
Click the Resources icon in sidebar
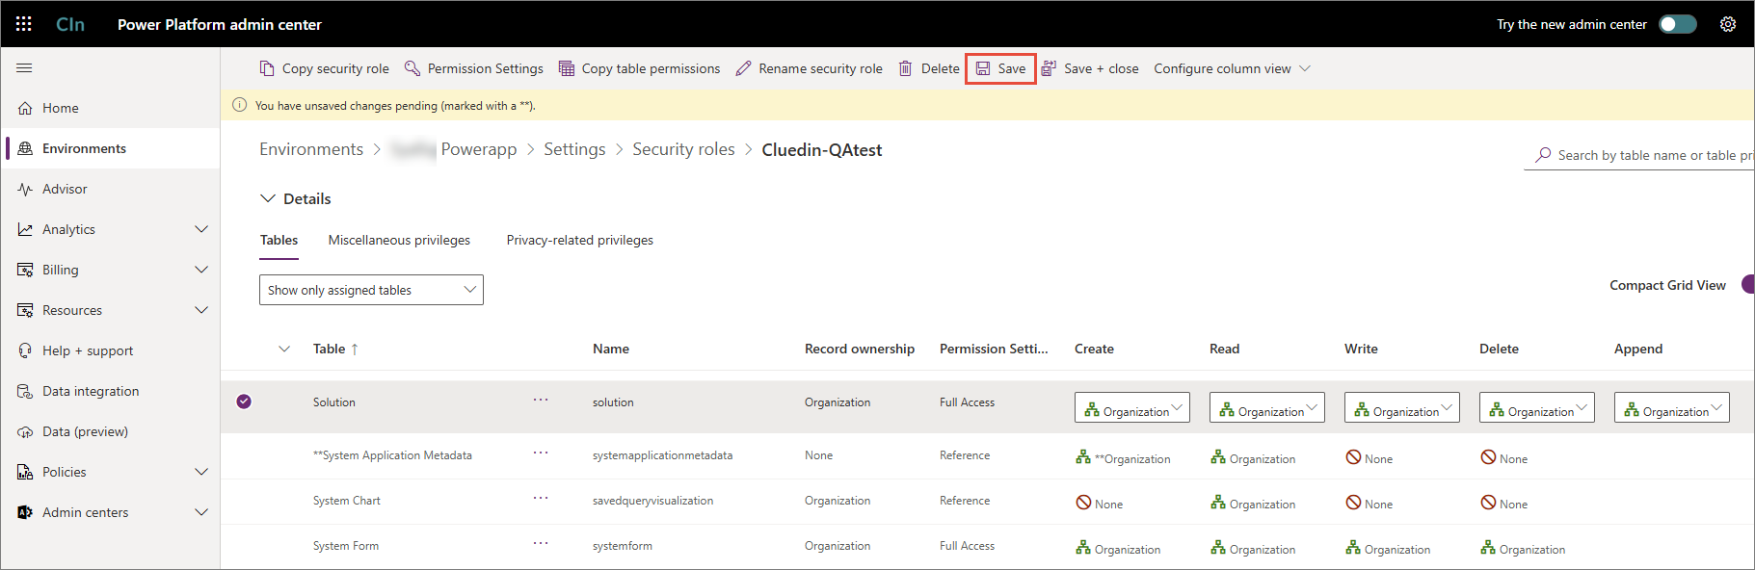[x=25, y=310]
